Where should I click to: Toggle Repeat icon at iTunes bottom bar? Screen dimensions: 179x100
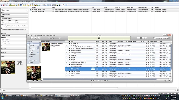click(x=37, y=81)
